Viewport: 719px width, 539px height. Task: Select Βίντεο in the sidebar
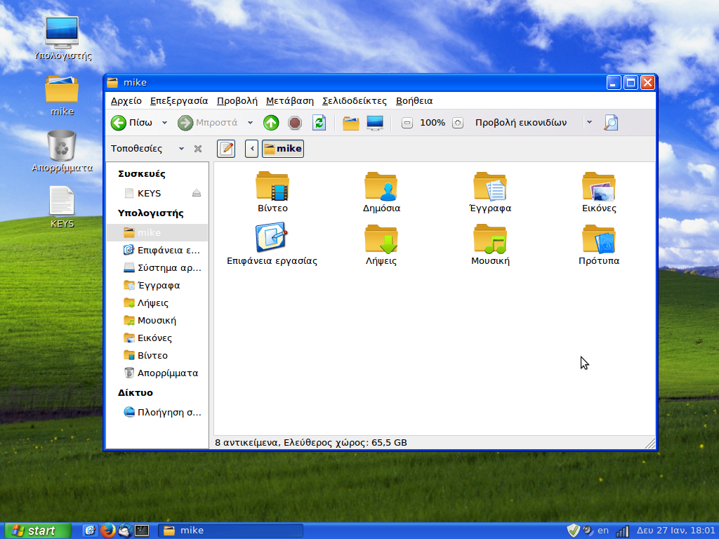click(157, 355)
